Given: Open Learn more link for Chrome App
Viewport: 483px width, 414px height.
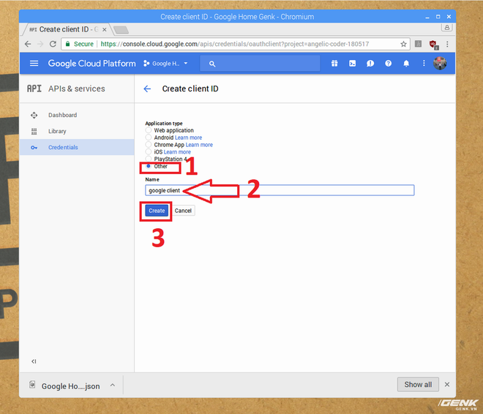Looking at the screenshot, I should click(x=199, y=145).
